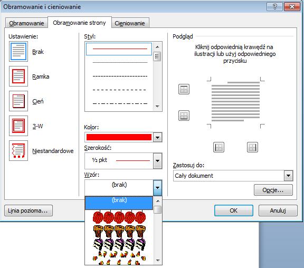Click the Cień setting label

pos(38,101)
